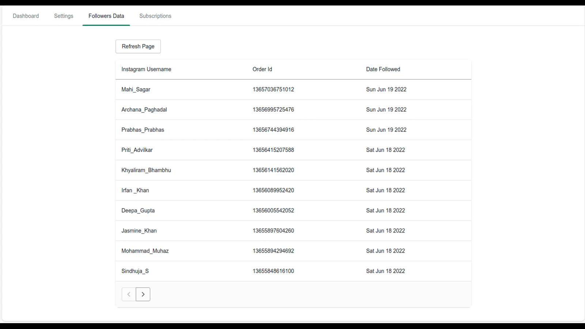Click the previous page arrow
Viewport: 585px width, 329px height.
129,294
